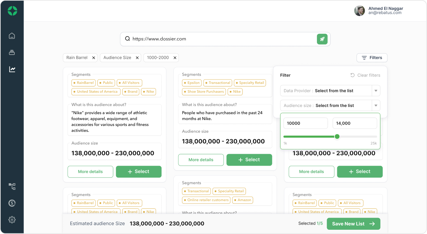The height and width of the screenshot is (234, 427).
Task: Click the audience size slider handle
Action: [337, 136]
